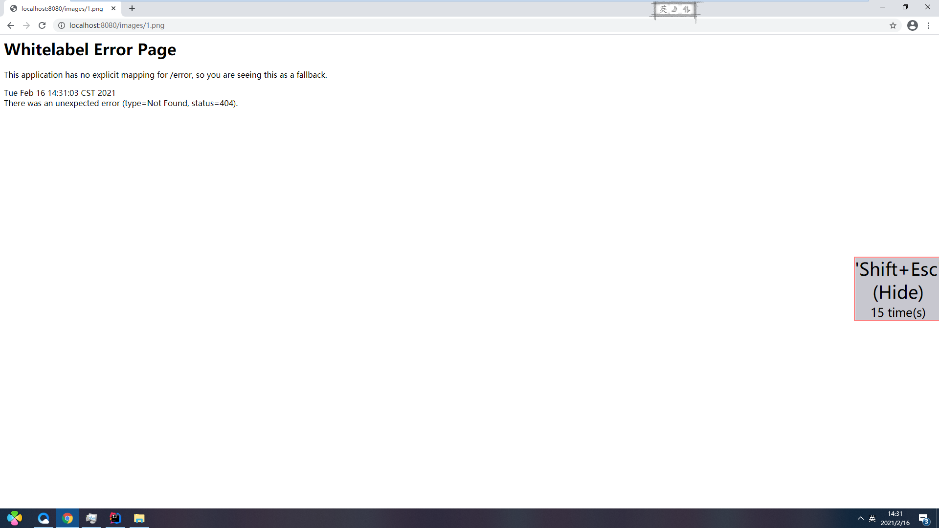Viewport: 939px width, 528px height.
Task: Click the floating IME language toolbar
Action: pyautogui.click(x=675, y=9)
